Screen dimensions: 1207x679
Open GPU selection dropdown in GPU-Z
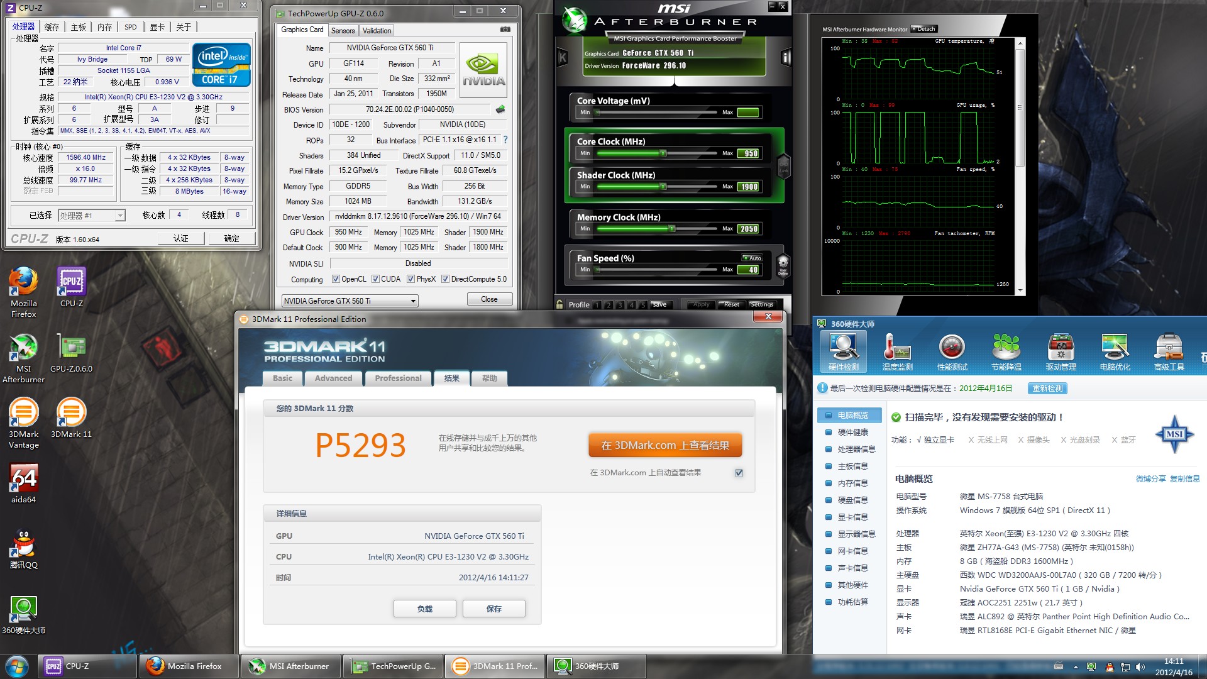tap(350, 301)
